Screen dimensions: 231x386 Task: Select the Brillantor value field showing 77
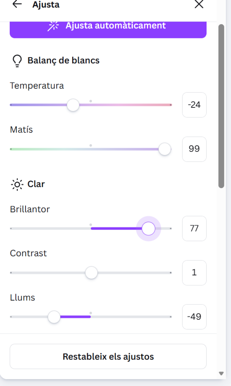pyautogui.click(x=194, y=228)
